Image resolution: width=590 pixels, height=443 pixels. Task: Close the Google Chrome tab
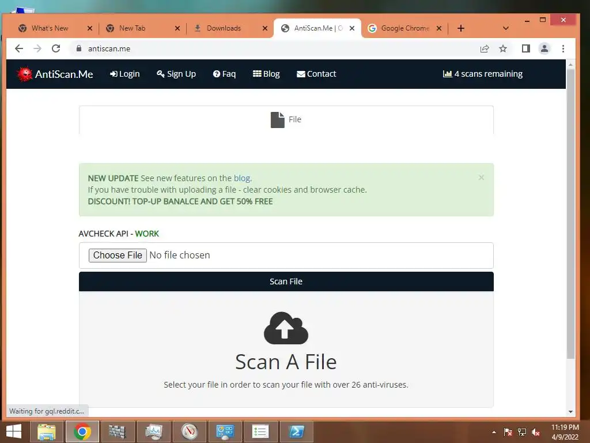438,28
